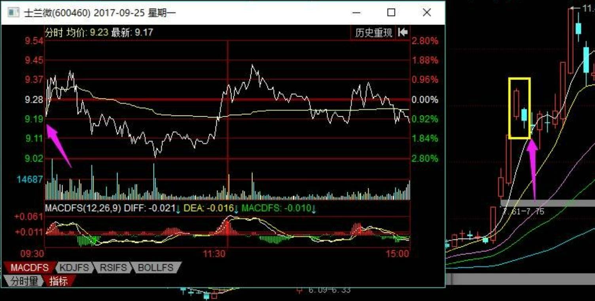Minimize the 士兰微 intraday window
The height and width of the screenshot is (301, 595).
(x=356, y=13)
